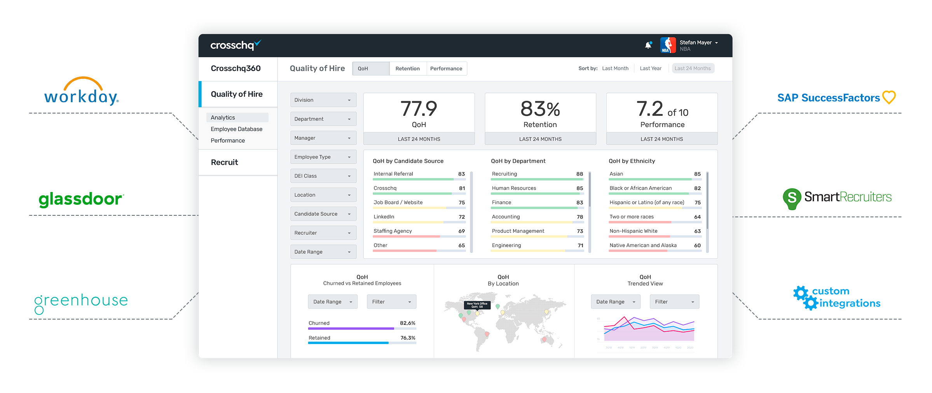Click the notification bell icon
The width and height of the screenshot is (932, 393).
[648, 45]
